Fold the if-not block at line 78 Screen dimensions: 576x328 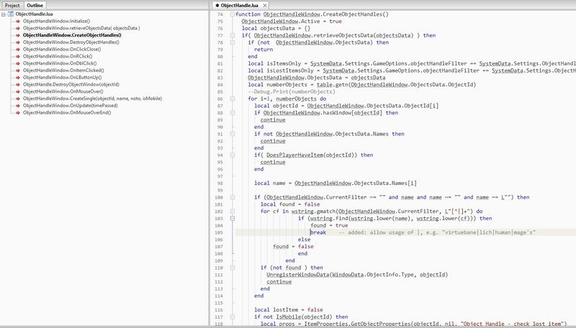[x=232, y=42]
